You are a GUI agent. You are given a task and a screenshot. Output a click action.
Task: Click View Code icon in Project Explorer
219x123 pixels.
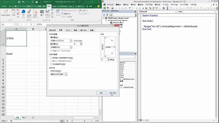(x=104, y=15)
